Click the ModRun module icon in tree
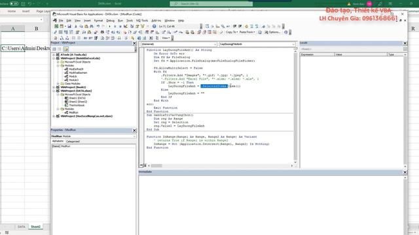419x235 pixels. point(66,112)
